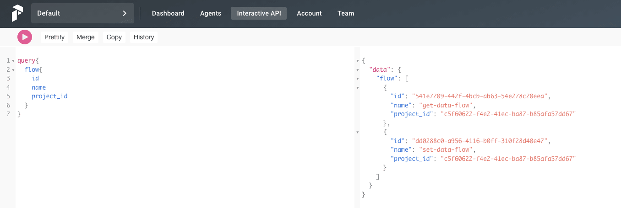Click the id value starting with 541e7209
The image size is (621, 208).
[x=480, y=96]
